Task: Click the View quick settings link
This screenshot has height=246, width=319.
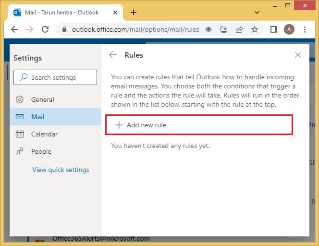Action: pyautogui.click(x=61, y=170)
